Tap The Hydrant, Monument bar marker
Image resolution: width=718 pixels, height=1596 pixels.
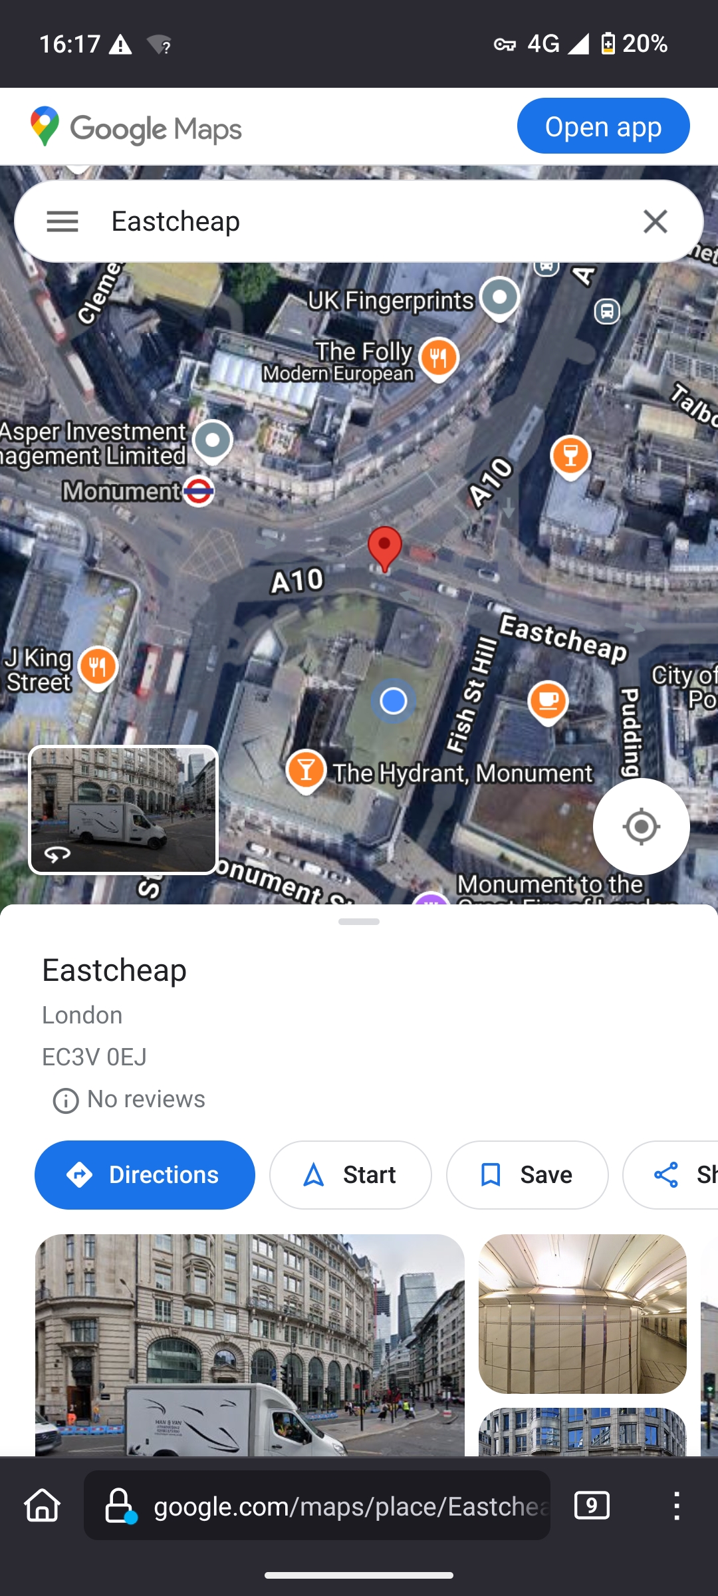306,771
